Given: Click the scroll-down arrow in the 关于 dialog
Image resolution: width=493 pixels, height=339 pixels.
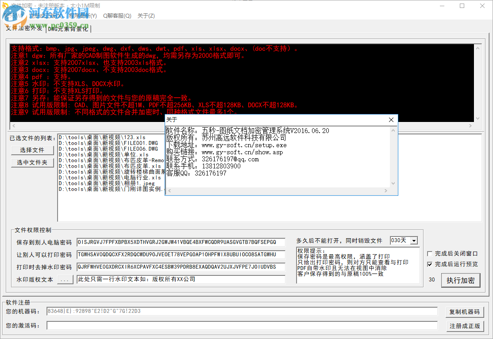Looking at the screenshot, I should (x=393, y=183).
